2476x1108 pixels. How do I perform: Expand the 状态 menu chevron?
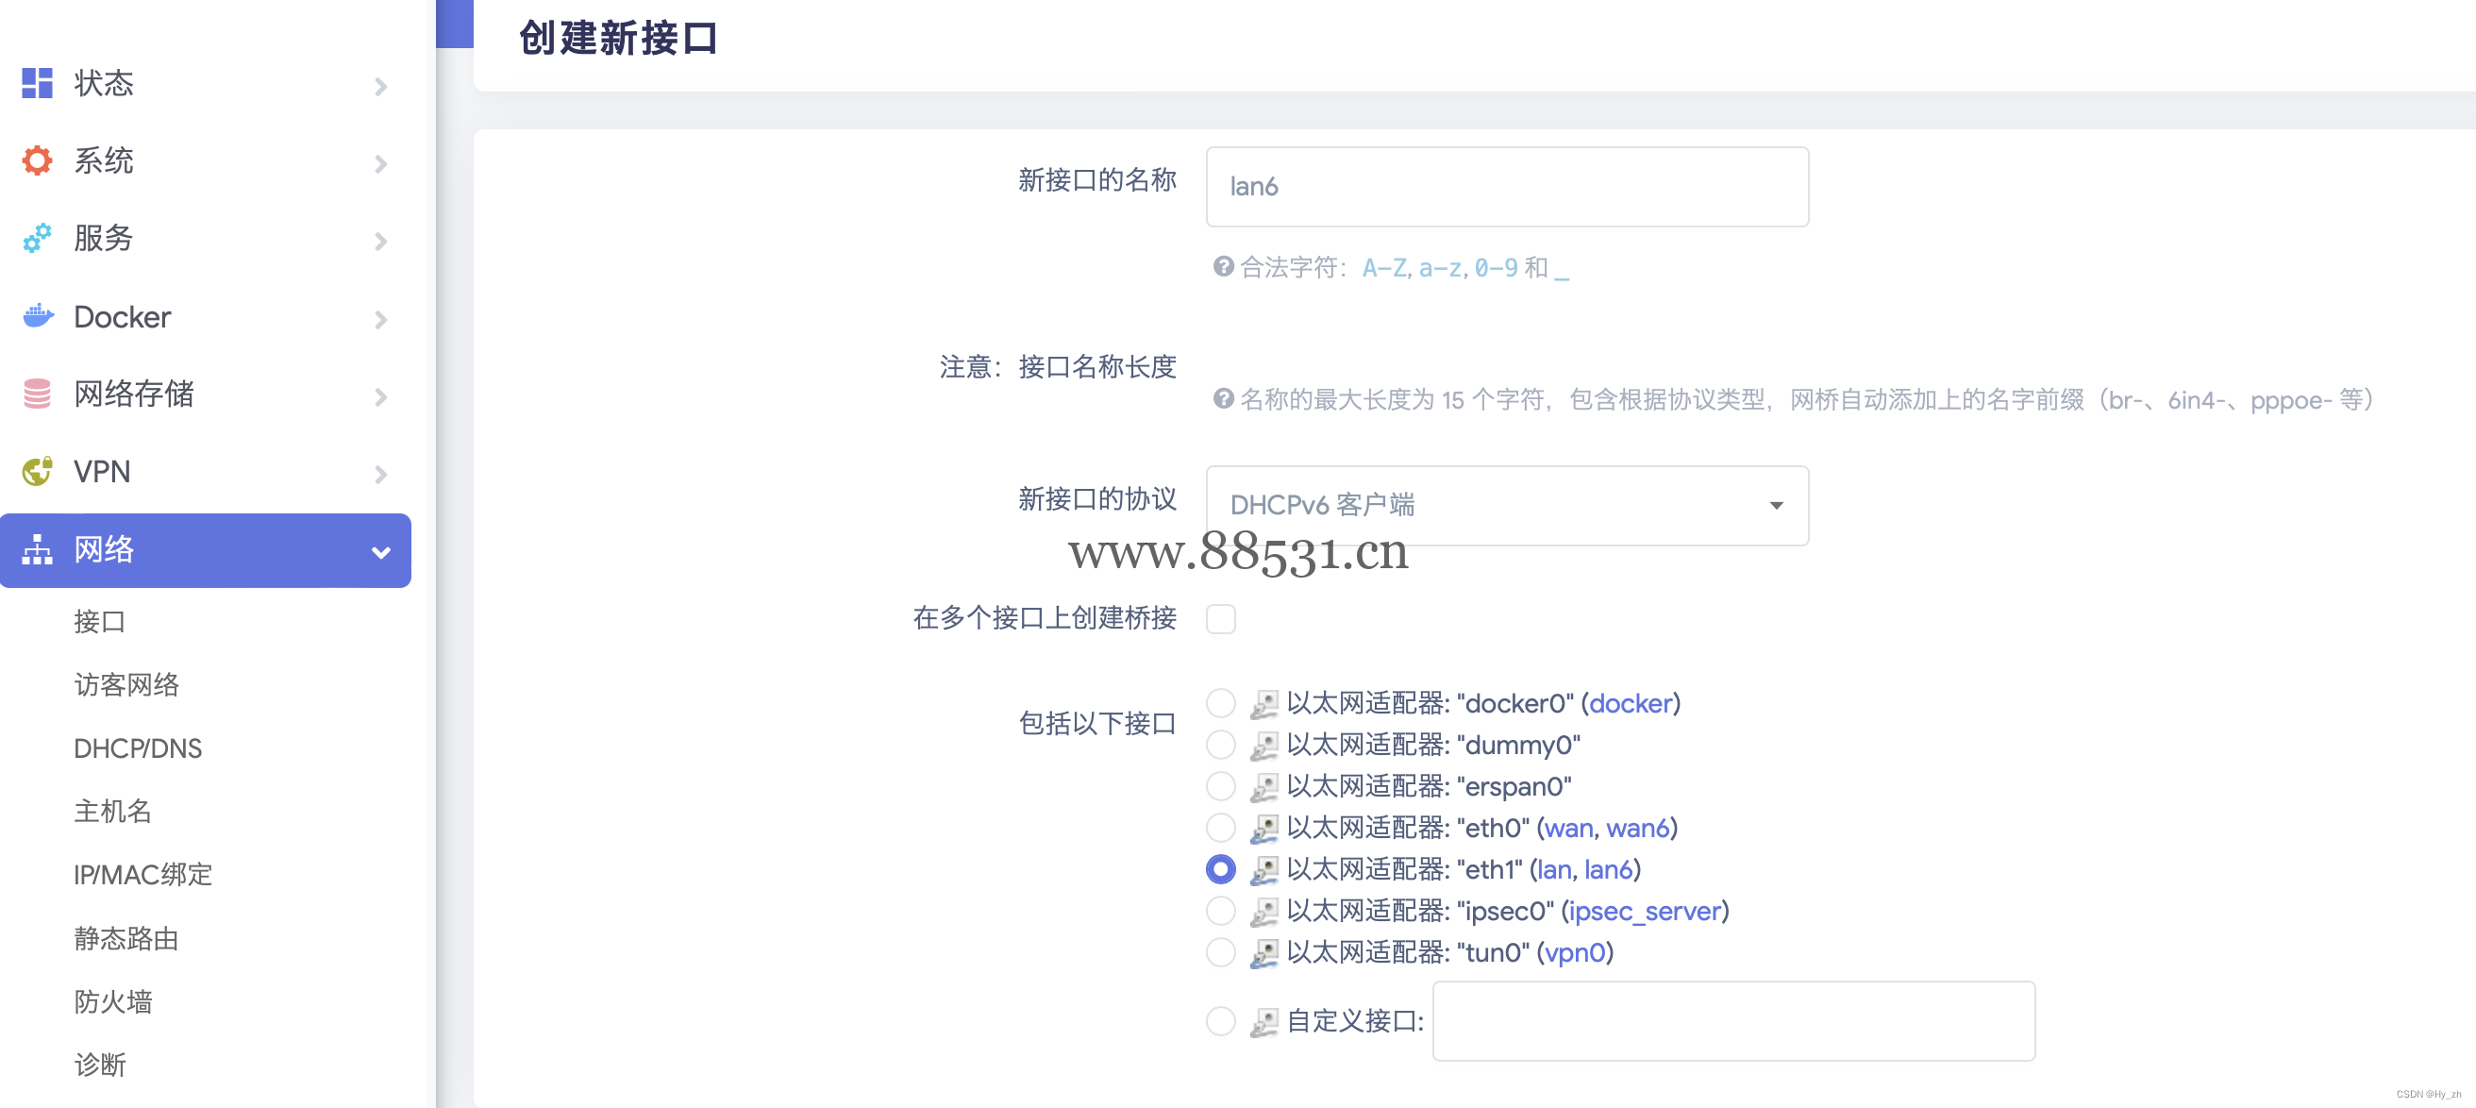click(380, 87)
